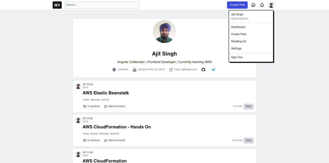
Task: Click the Search input field
Action: coord(102,5)
